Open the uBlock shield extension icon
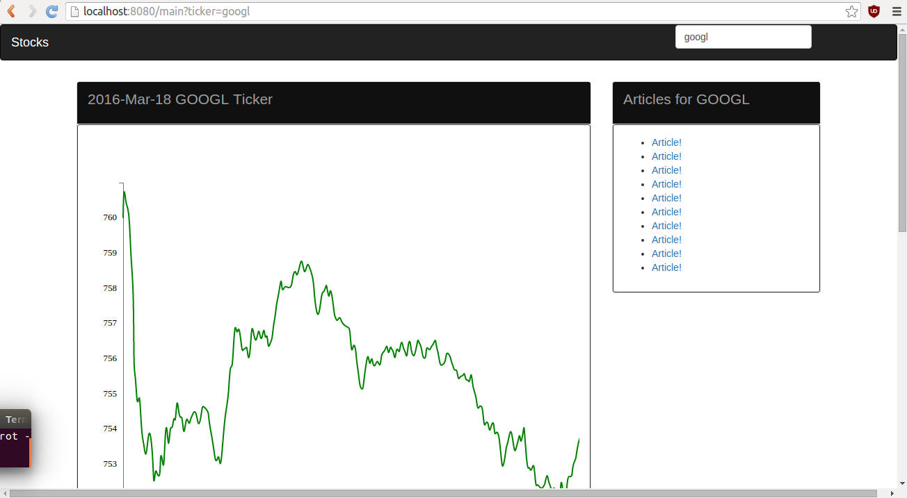 pos(874,11)
